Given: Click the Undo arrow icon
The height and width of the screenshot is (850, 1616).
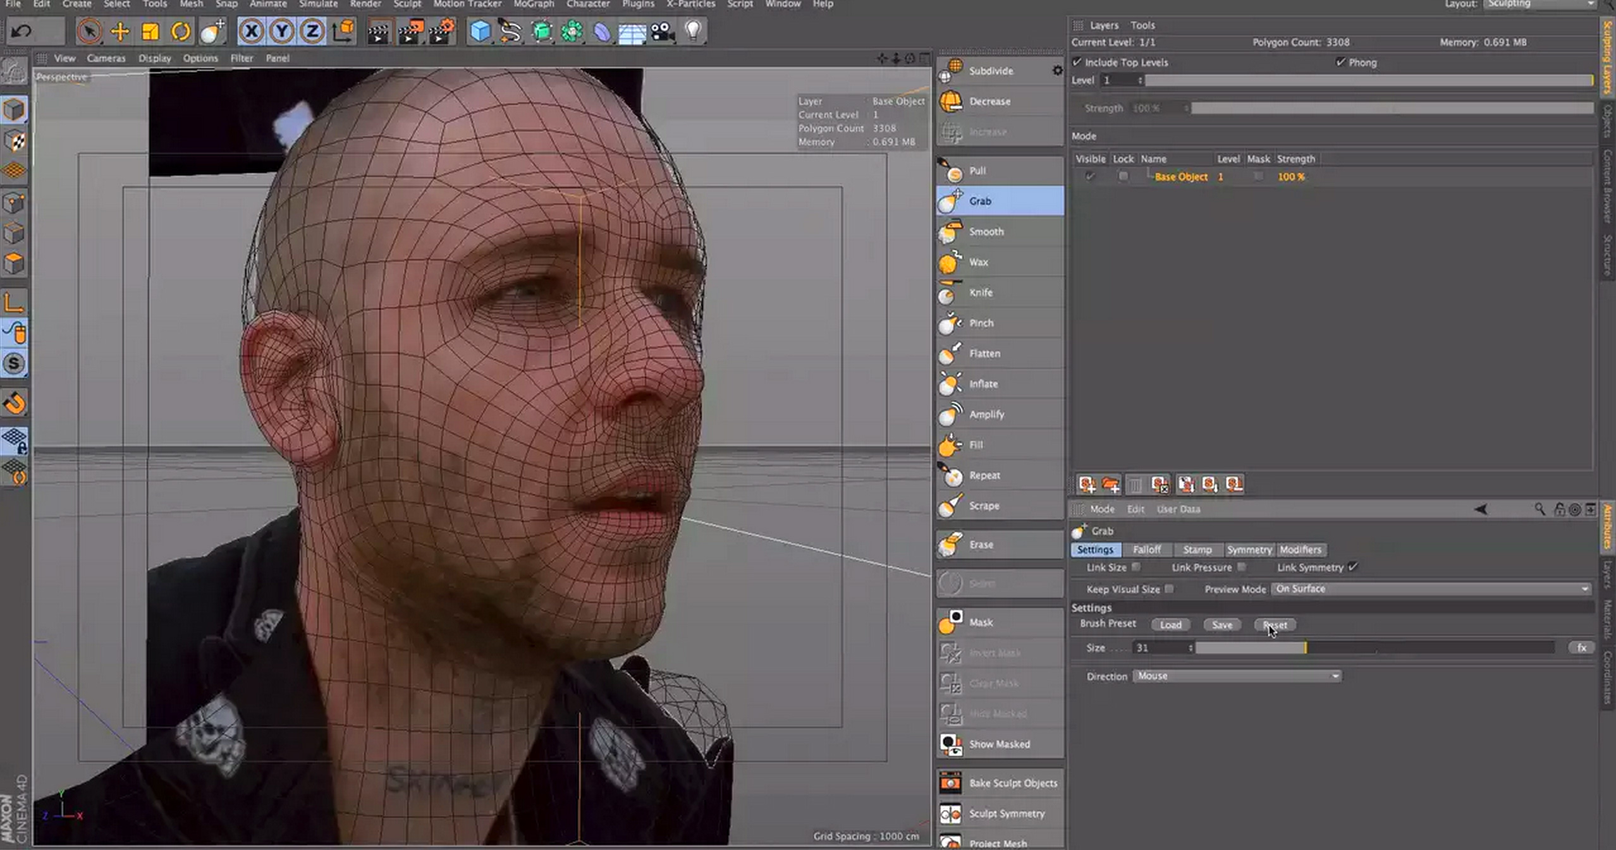Looking at the screenshot, I should (21, 31).
